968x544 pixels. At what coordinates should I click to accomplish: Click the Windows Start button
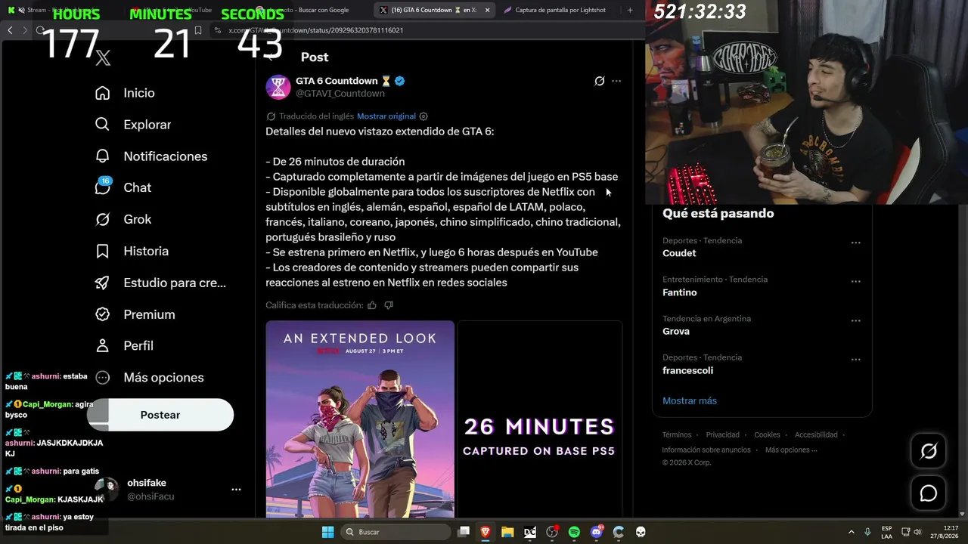click(328, 532)
